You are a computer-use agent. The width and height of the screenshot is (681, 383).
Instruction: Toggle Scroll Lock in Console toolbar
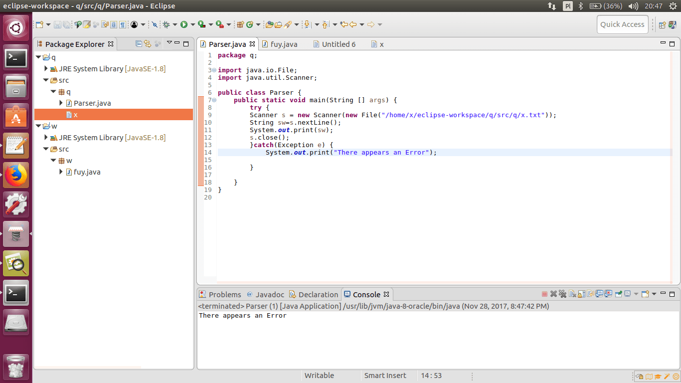pos(581,294)
